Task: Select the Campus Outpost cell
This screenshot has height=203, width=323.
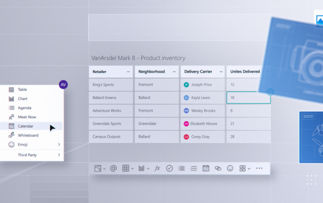Action: click(111, 136)
